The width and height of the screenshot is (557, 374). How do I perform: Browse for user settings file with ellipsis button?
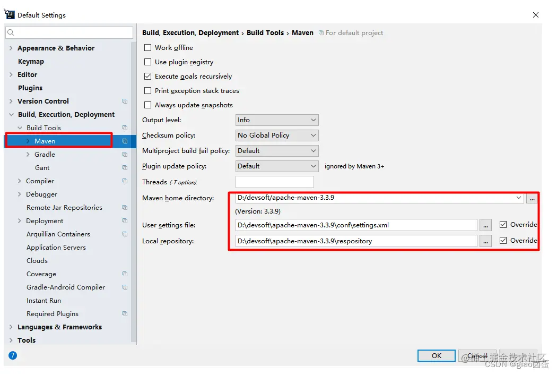click(x=485, y=225)
